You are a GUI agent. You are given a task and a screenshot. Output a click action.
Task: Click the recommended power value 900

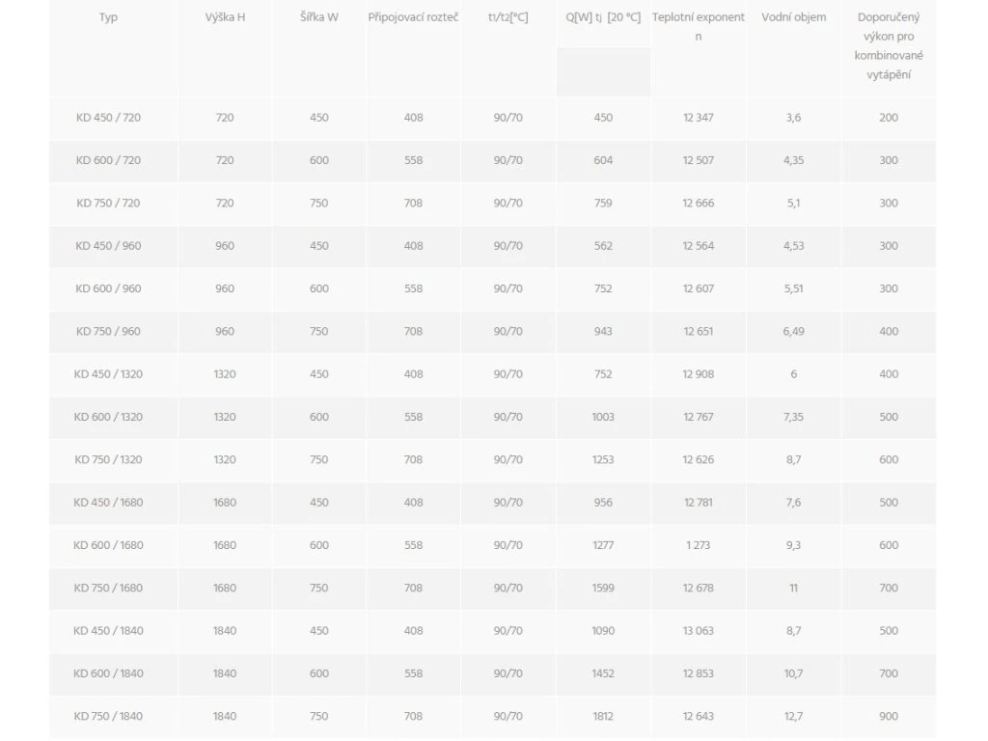[x=889, y=716]
